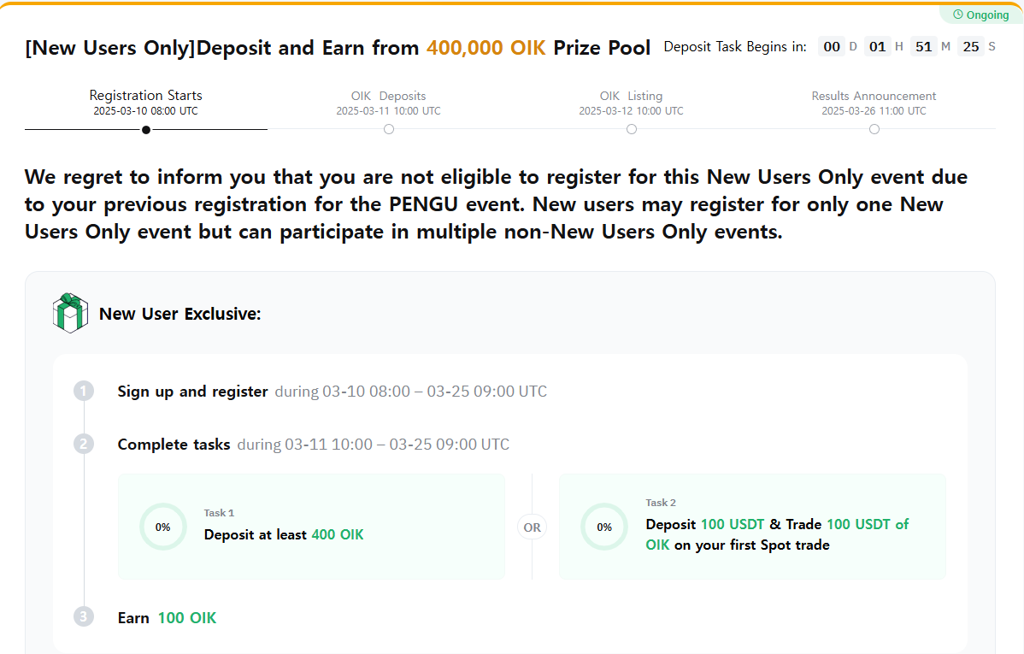
Task: Click the '100 USDT of' green text
Action: click(x=868, y=524)
